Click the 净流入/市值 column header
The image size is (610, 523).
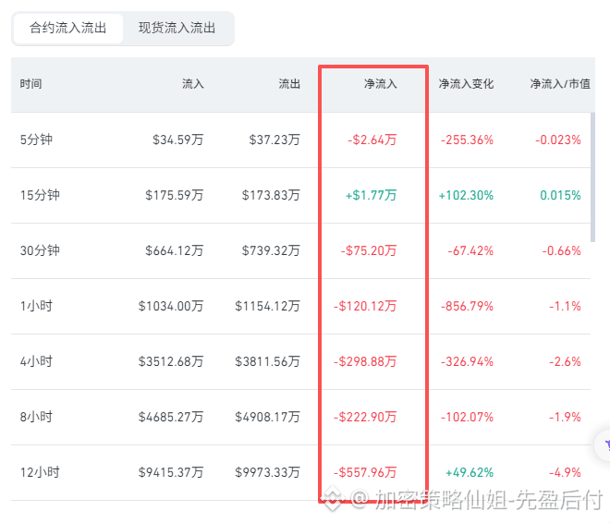(560, 84)
